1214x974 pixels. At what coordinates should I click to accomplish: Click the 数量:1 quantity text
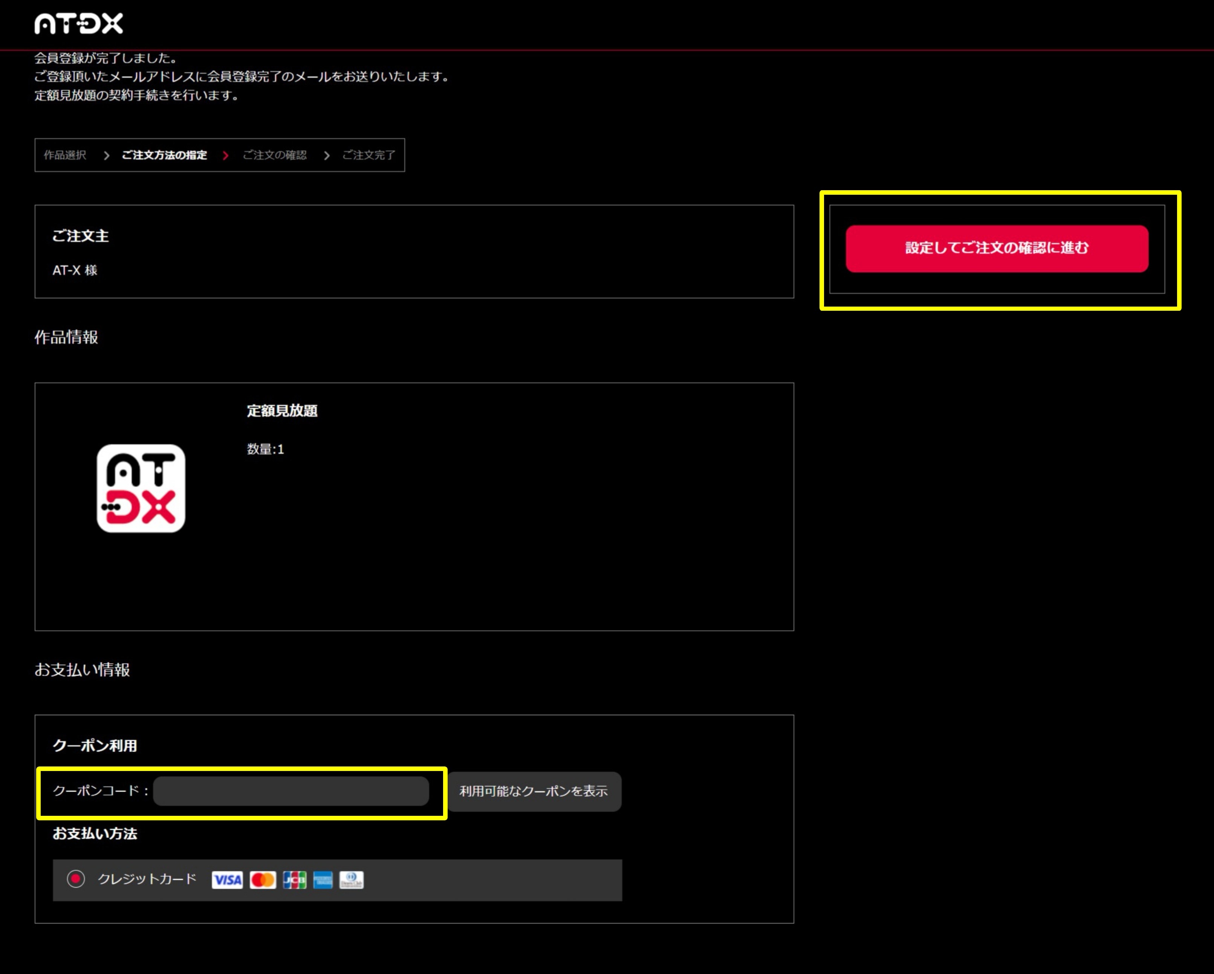[x=265, y=449]
